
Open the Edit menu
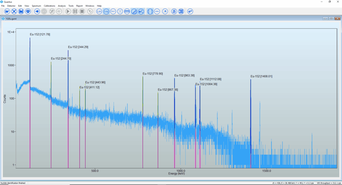tap(20, 6)
